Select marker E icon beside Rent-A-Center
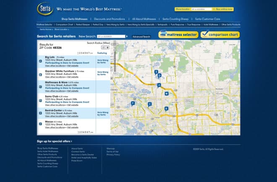Image resolution: width=277 pixels, height=182 pixels. 40,113
